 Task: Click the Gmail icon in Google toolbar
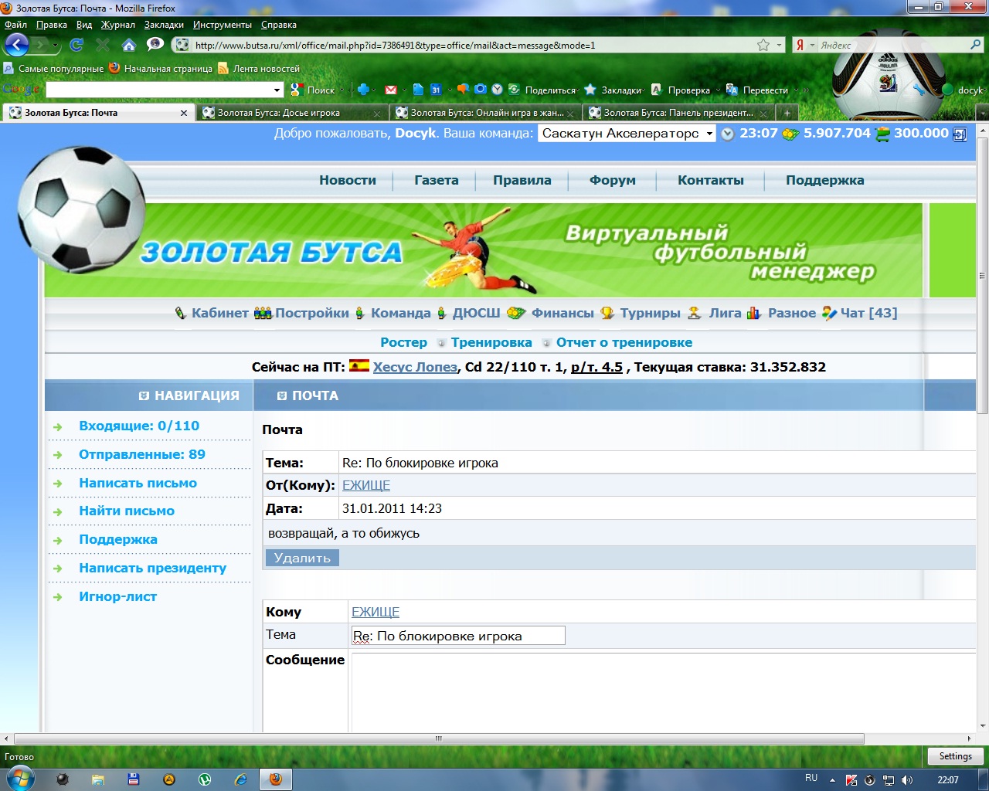pyautogui.click(x=391, y=90)
